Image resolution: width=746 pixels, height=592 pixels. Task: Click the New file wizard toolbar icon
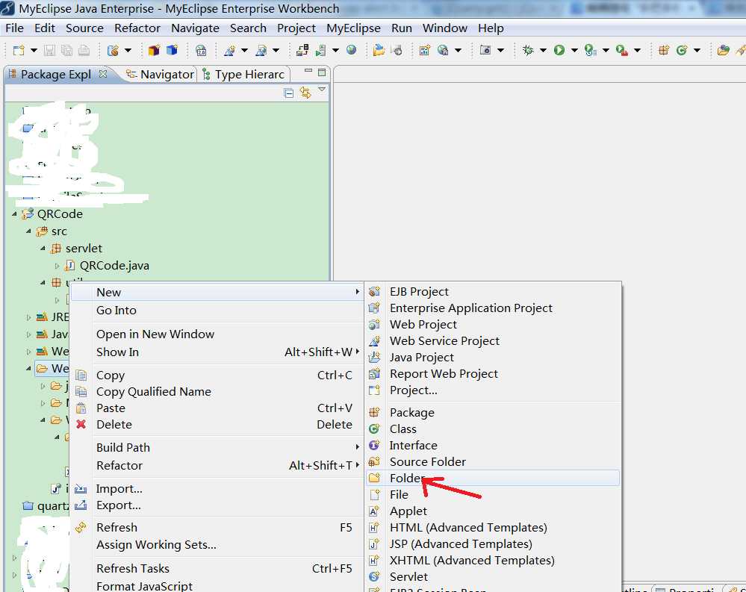19,50
